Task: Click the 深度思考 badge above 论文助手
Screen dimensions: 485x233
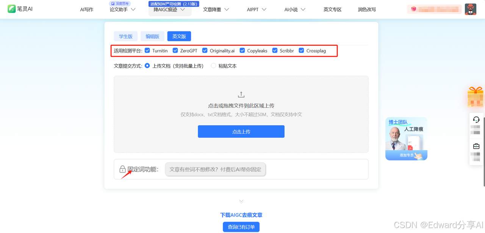Action: click(120, 3)
